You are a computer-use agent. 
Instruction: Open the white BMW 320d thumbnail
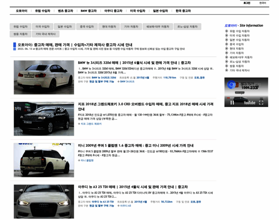pos(44,77)
